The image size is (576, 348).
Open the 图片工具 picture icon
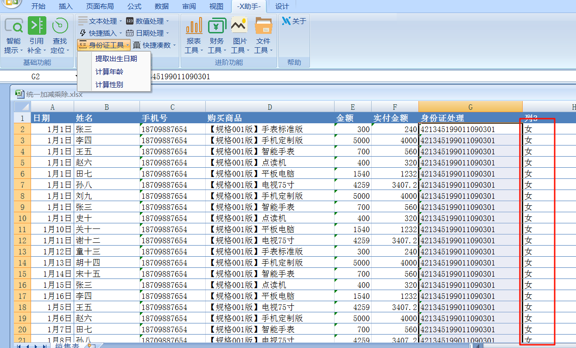tap(239, 25)
